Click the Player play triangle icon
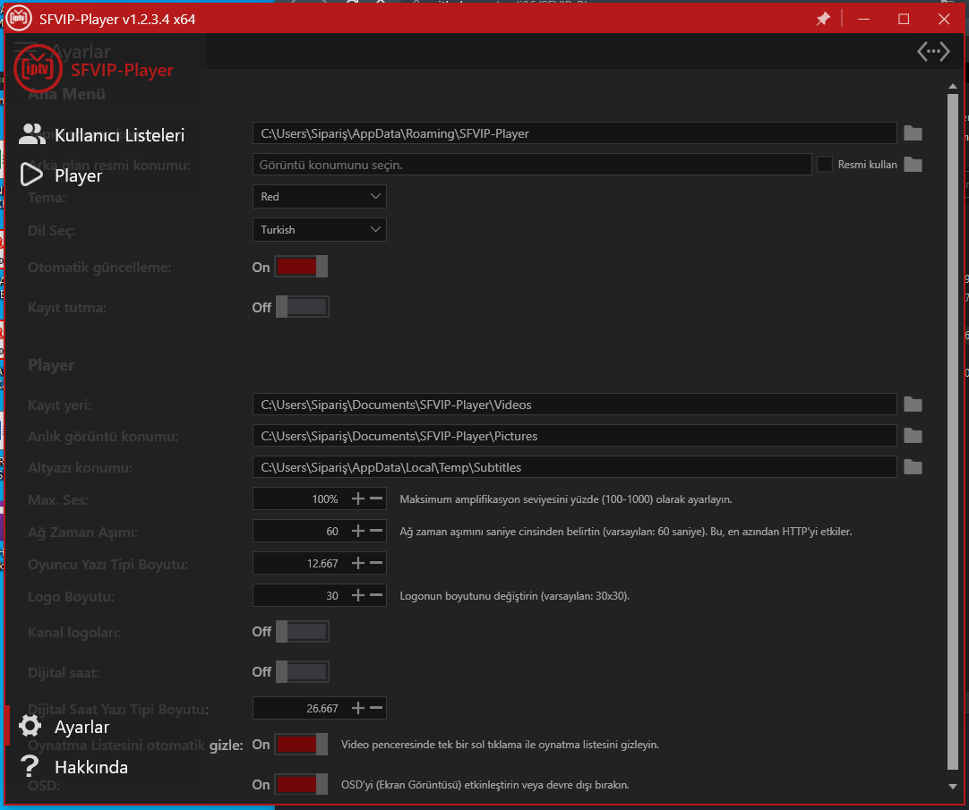Viewport: 969px width, 810px height. tap(31, 175)
